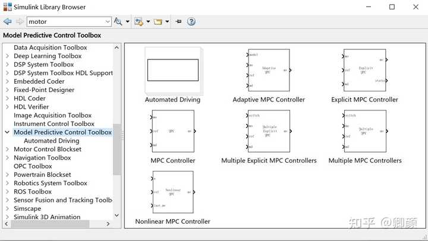Click the tree scrollbar up arrow
Image resolution: width=428 pixels, height=241 pixels.
117,47
